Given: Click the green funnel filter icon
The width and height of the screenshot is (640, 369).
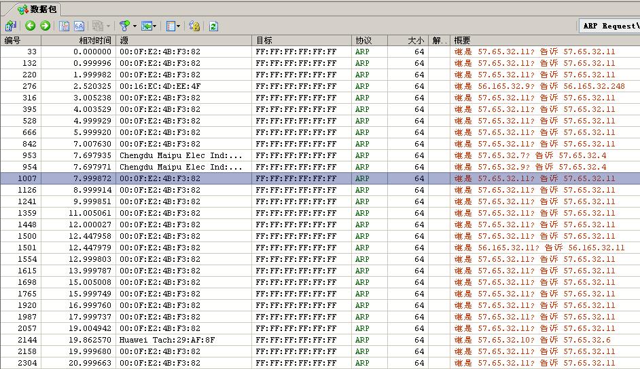Looking at the screenshot, I should [x=124, y=26].
